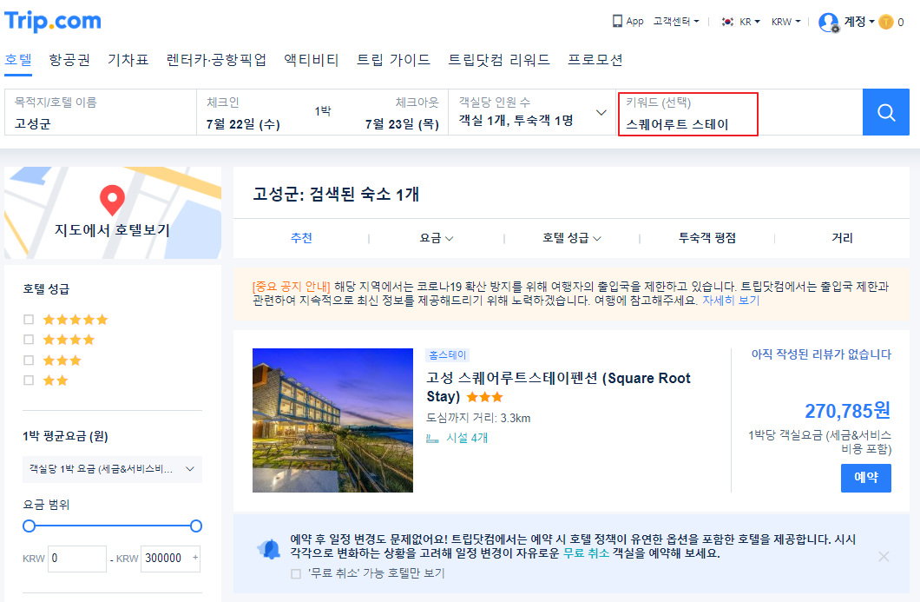Click the maximum price slider handle

click(x=196, y=526)
